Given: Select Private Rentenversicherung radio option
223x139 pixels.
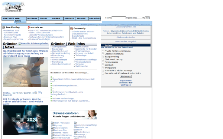Looking at the screenshot, I should point(103,52).
